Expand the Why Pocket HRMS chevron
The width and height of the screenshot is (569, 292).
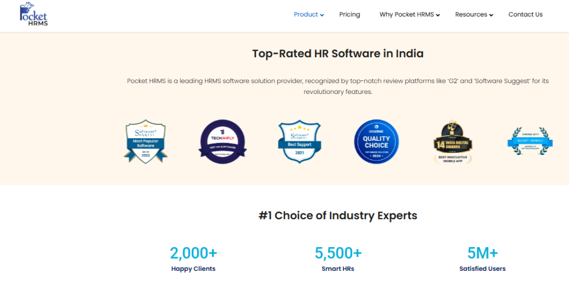pos(438,15)
